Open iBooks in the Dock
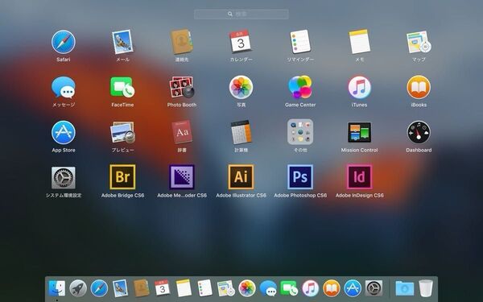483x302 pixels. [x=332, y=288]
